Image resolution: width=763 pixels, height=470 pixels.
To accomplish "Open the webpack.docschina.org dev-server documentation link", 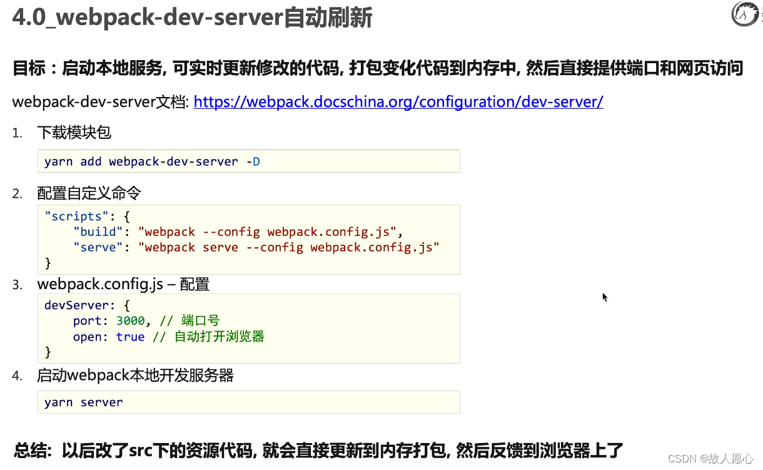I will pos(398,102).
